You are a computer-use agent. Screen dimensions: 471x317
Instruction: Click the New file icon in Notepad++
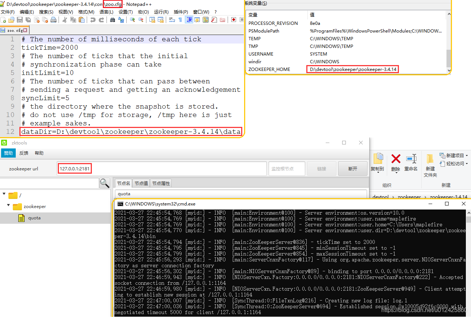click(3, 20)
